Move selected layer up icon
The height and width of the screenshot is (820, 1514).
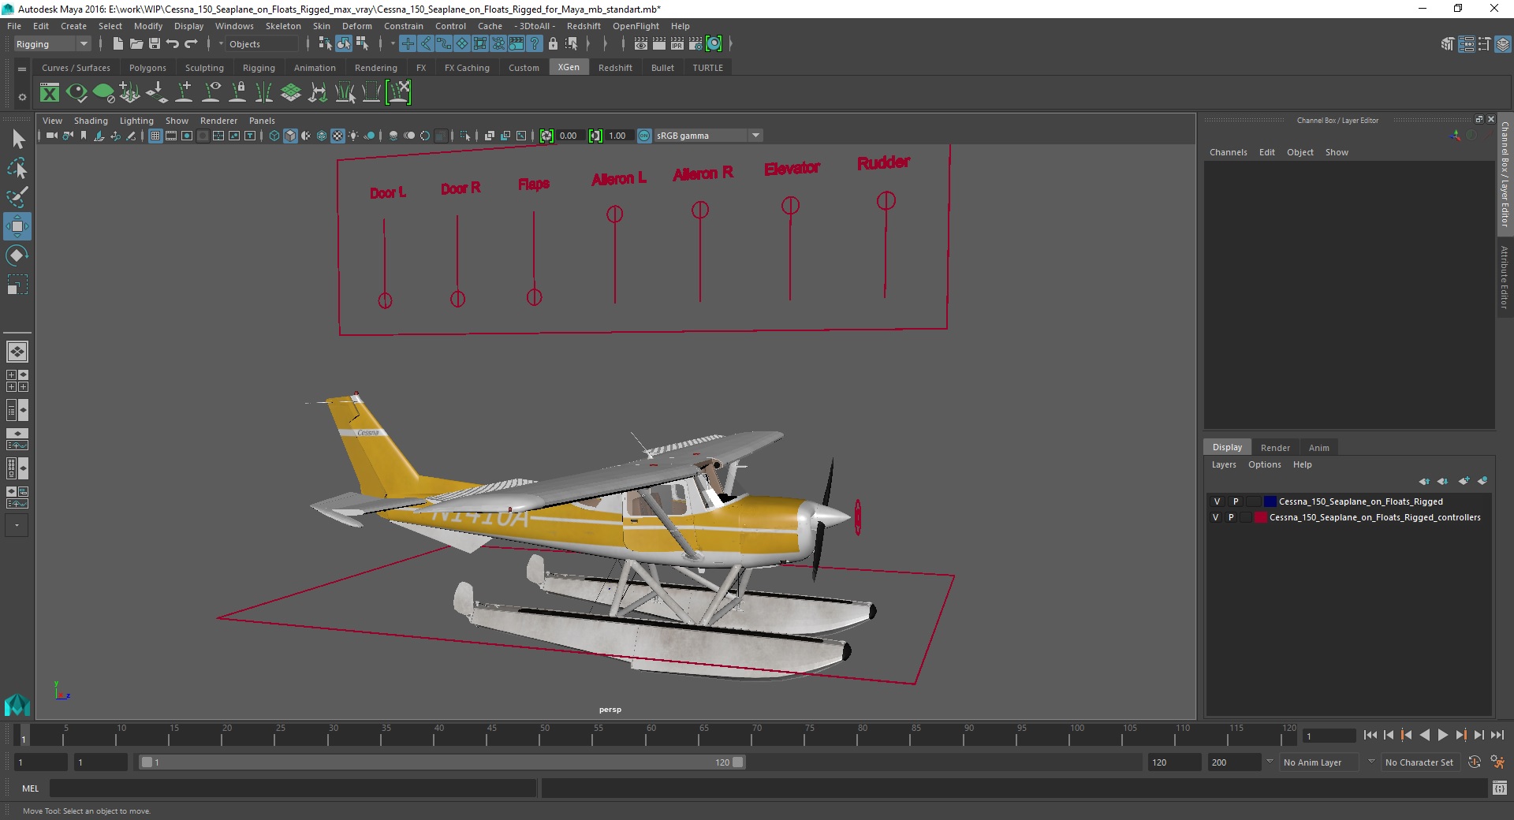click(1424, 481)
